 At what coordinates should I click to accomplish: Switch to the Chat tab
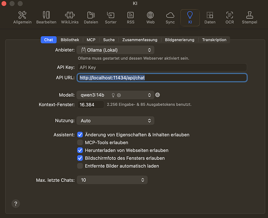[x=49, y=40]
